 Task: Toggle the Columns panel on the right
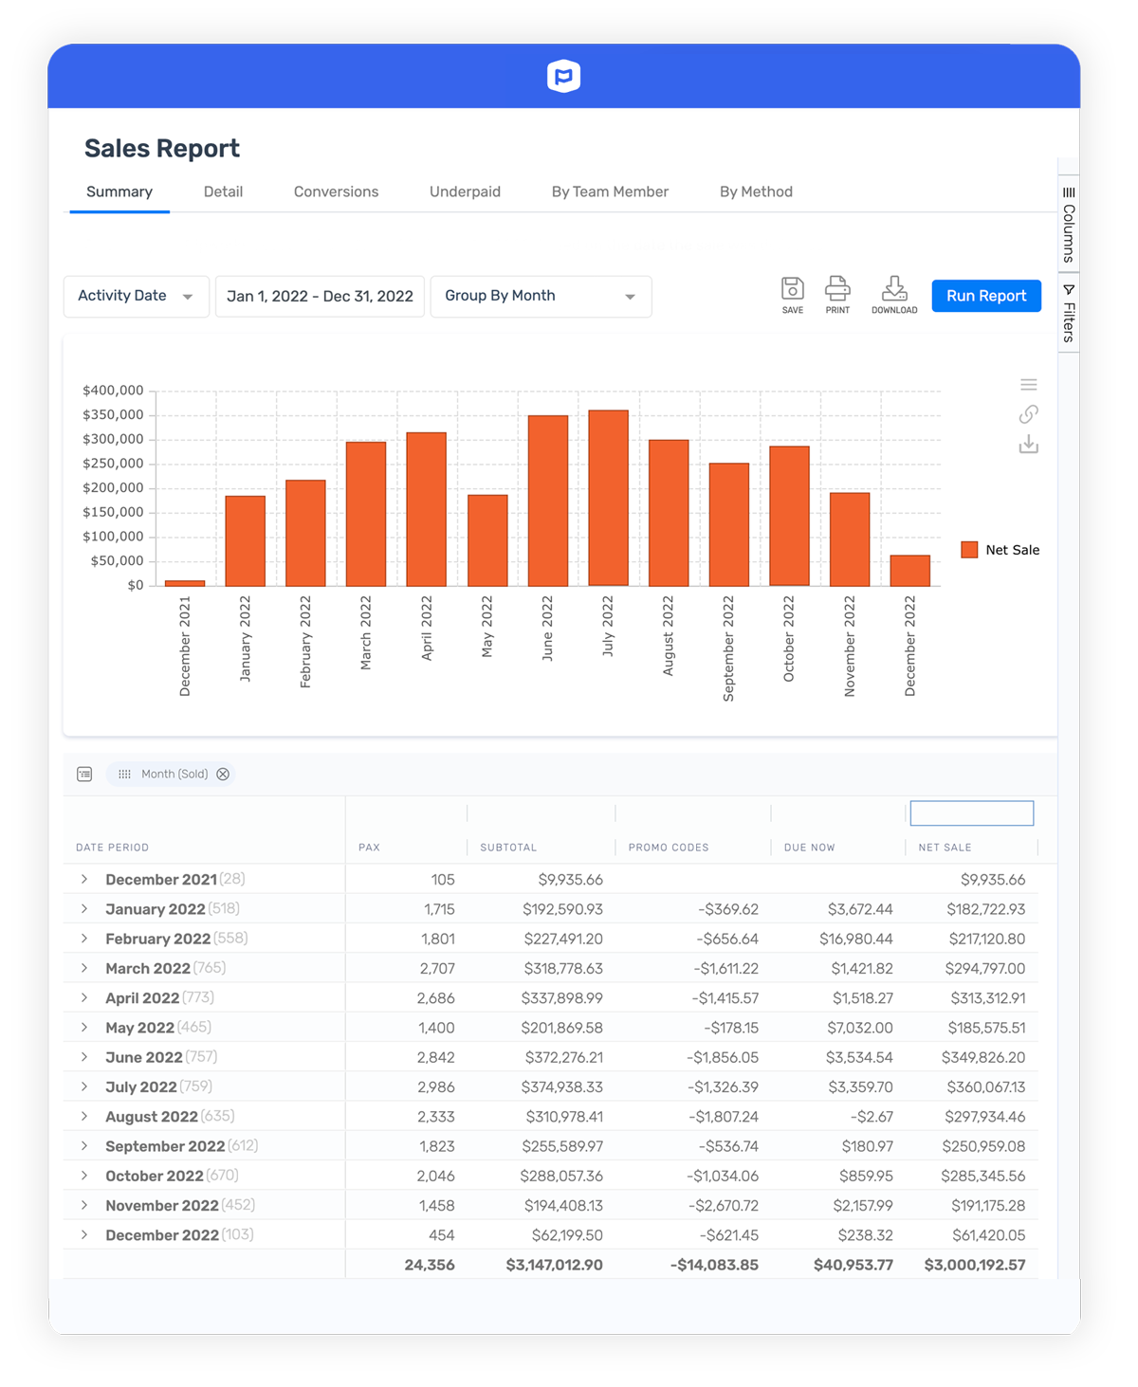tap(1068, 232)
